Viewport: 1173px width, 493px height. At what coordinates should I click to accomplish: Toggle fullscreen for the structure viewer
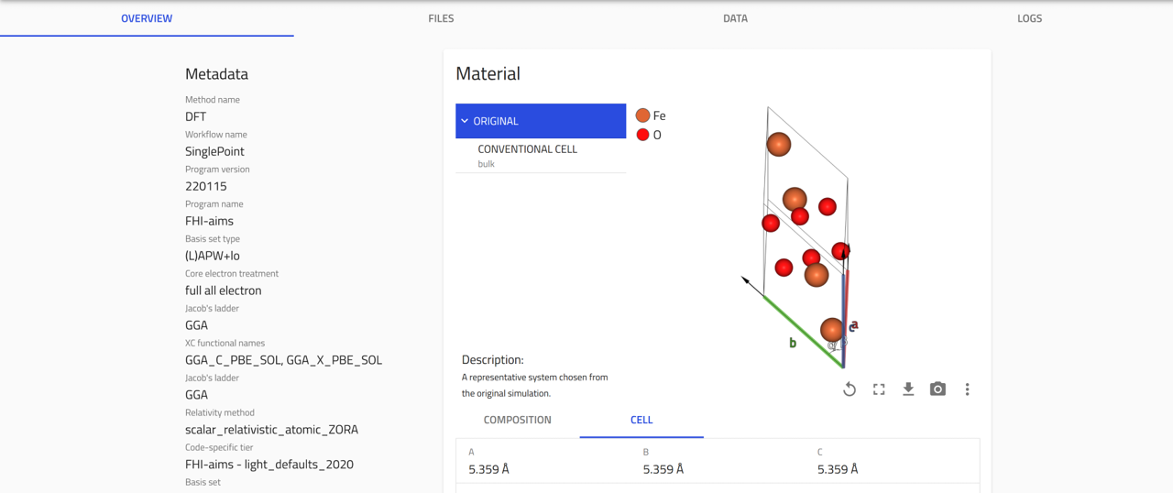pyautogui.click(x=879, y=389)
